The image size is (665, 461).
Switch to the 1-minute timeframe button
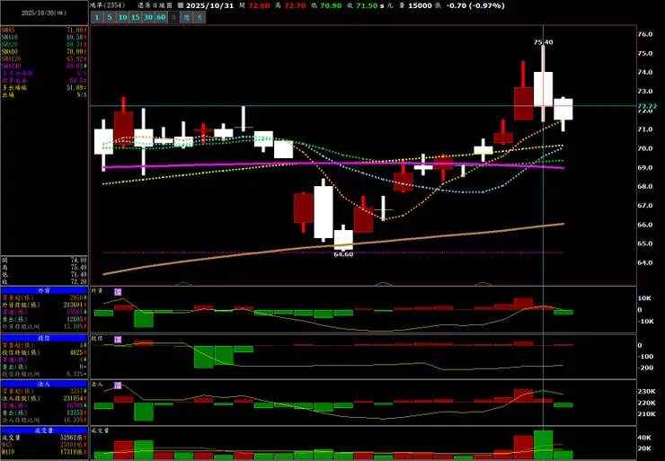point(97,17)
